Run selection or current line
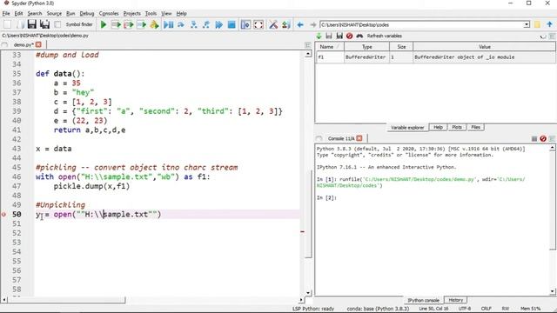The height and width of the screenshot is (313, 557). [141, 24]
